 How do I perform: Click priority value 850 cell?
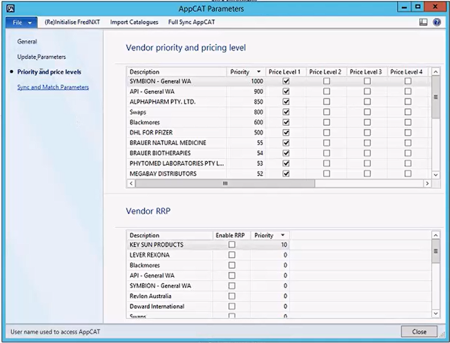click(x=246, y=102)
